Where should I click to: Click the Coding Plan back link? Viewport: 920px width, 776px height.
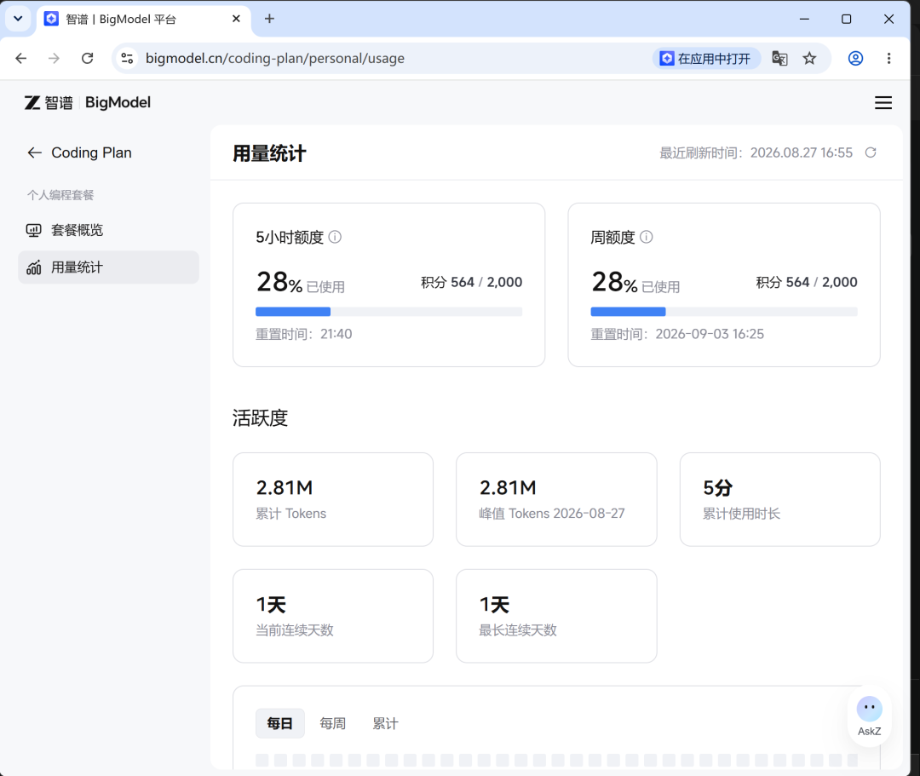[80, 153]
